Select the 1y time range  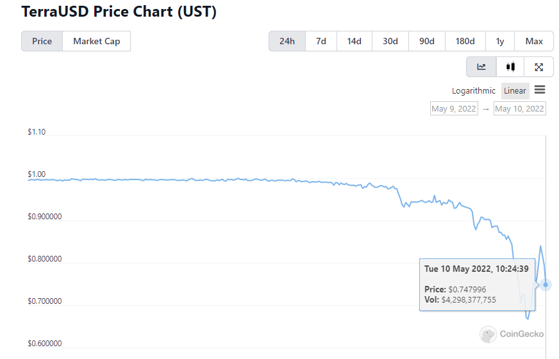pyautogui.click(x=500, y=41)
